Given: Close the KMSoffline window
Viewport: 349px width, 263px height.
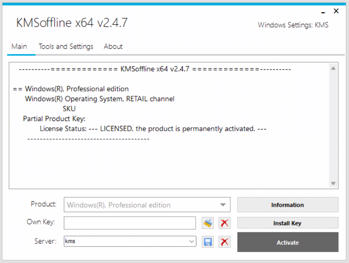Looking at the screenshot, I should (x=336, y=11).
